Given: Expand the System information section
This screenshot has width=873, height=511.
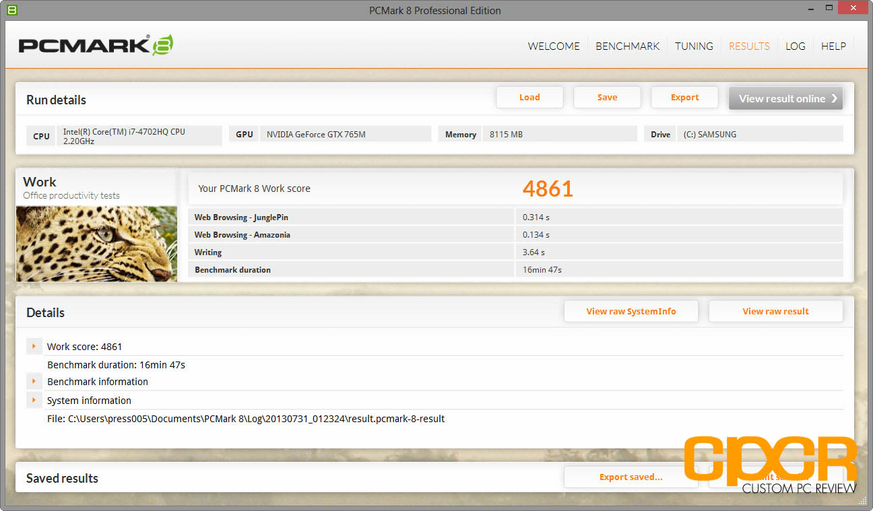Looking at the screenshot, I should pos(34,400).
